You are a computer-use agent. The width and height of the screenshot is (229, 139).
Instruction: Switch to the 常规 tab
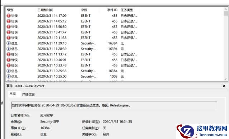(13, 94)
